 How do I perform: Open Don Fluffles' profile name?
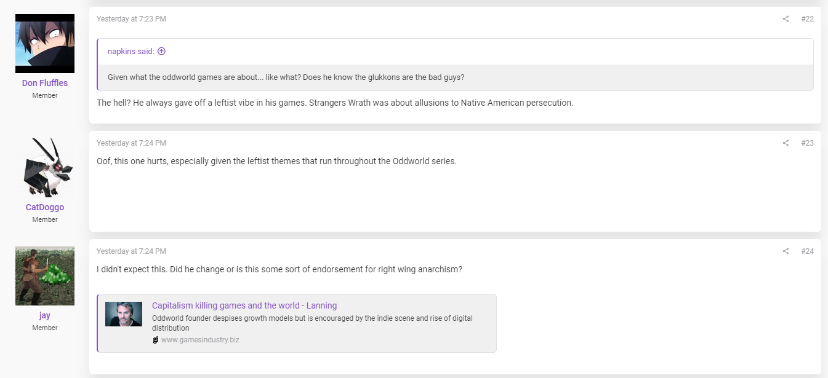click(x=45, y=83)
